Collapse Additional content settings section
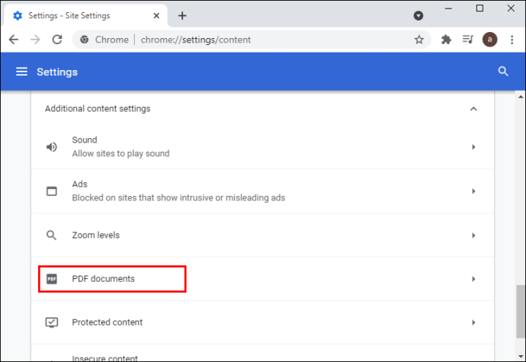The width and height of the screenshot is (526, 362). [x=473, y=109]
